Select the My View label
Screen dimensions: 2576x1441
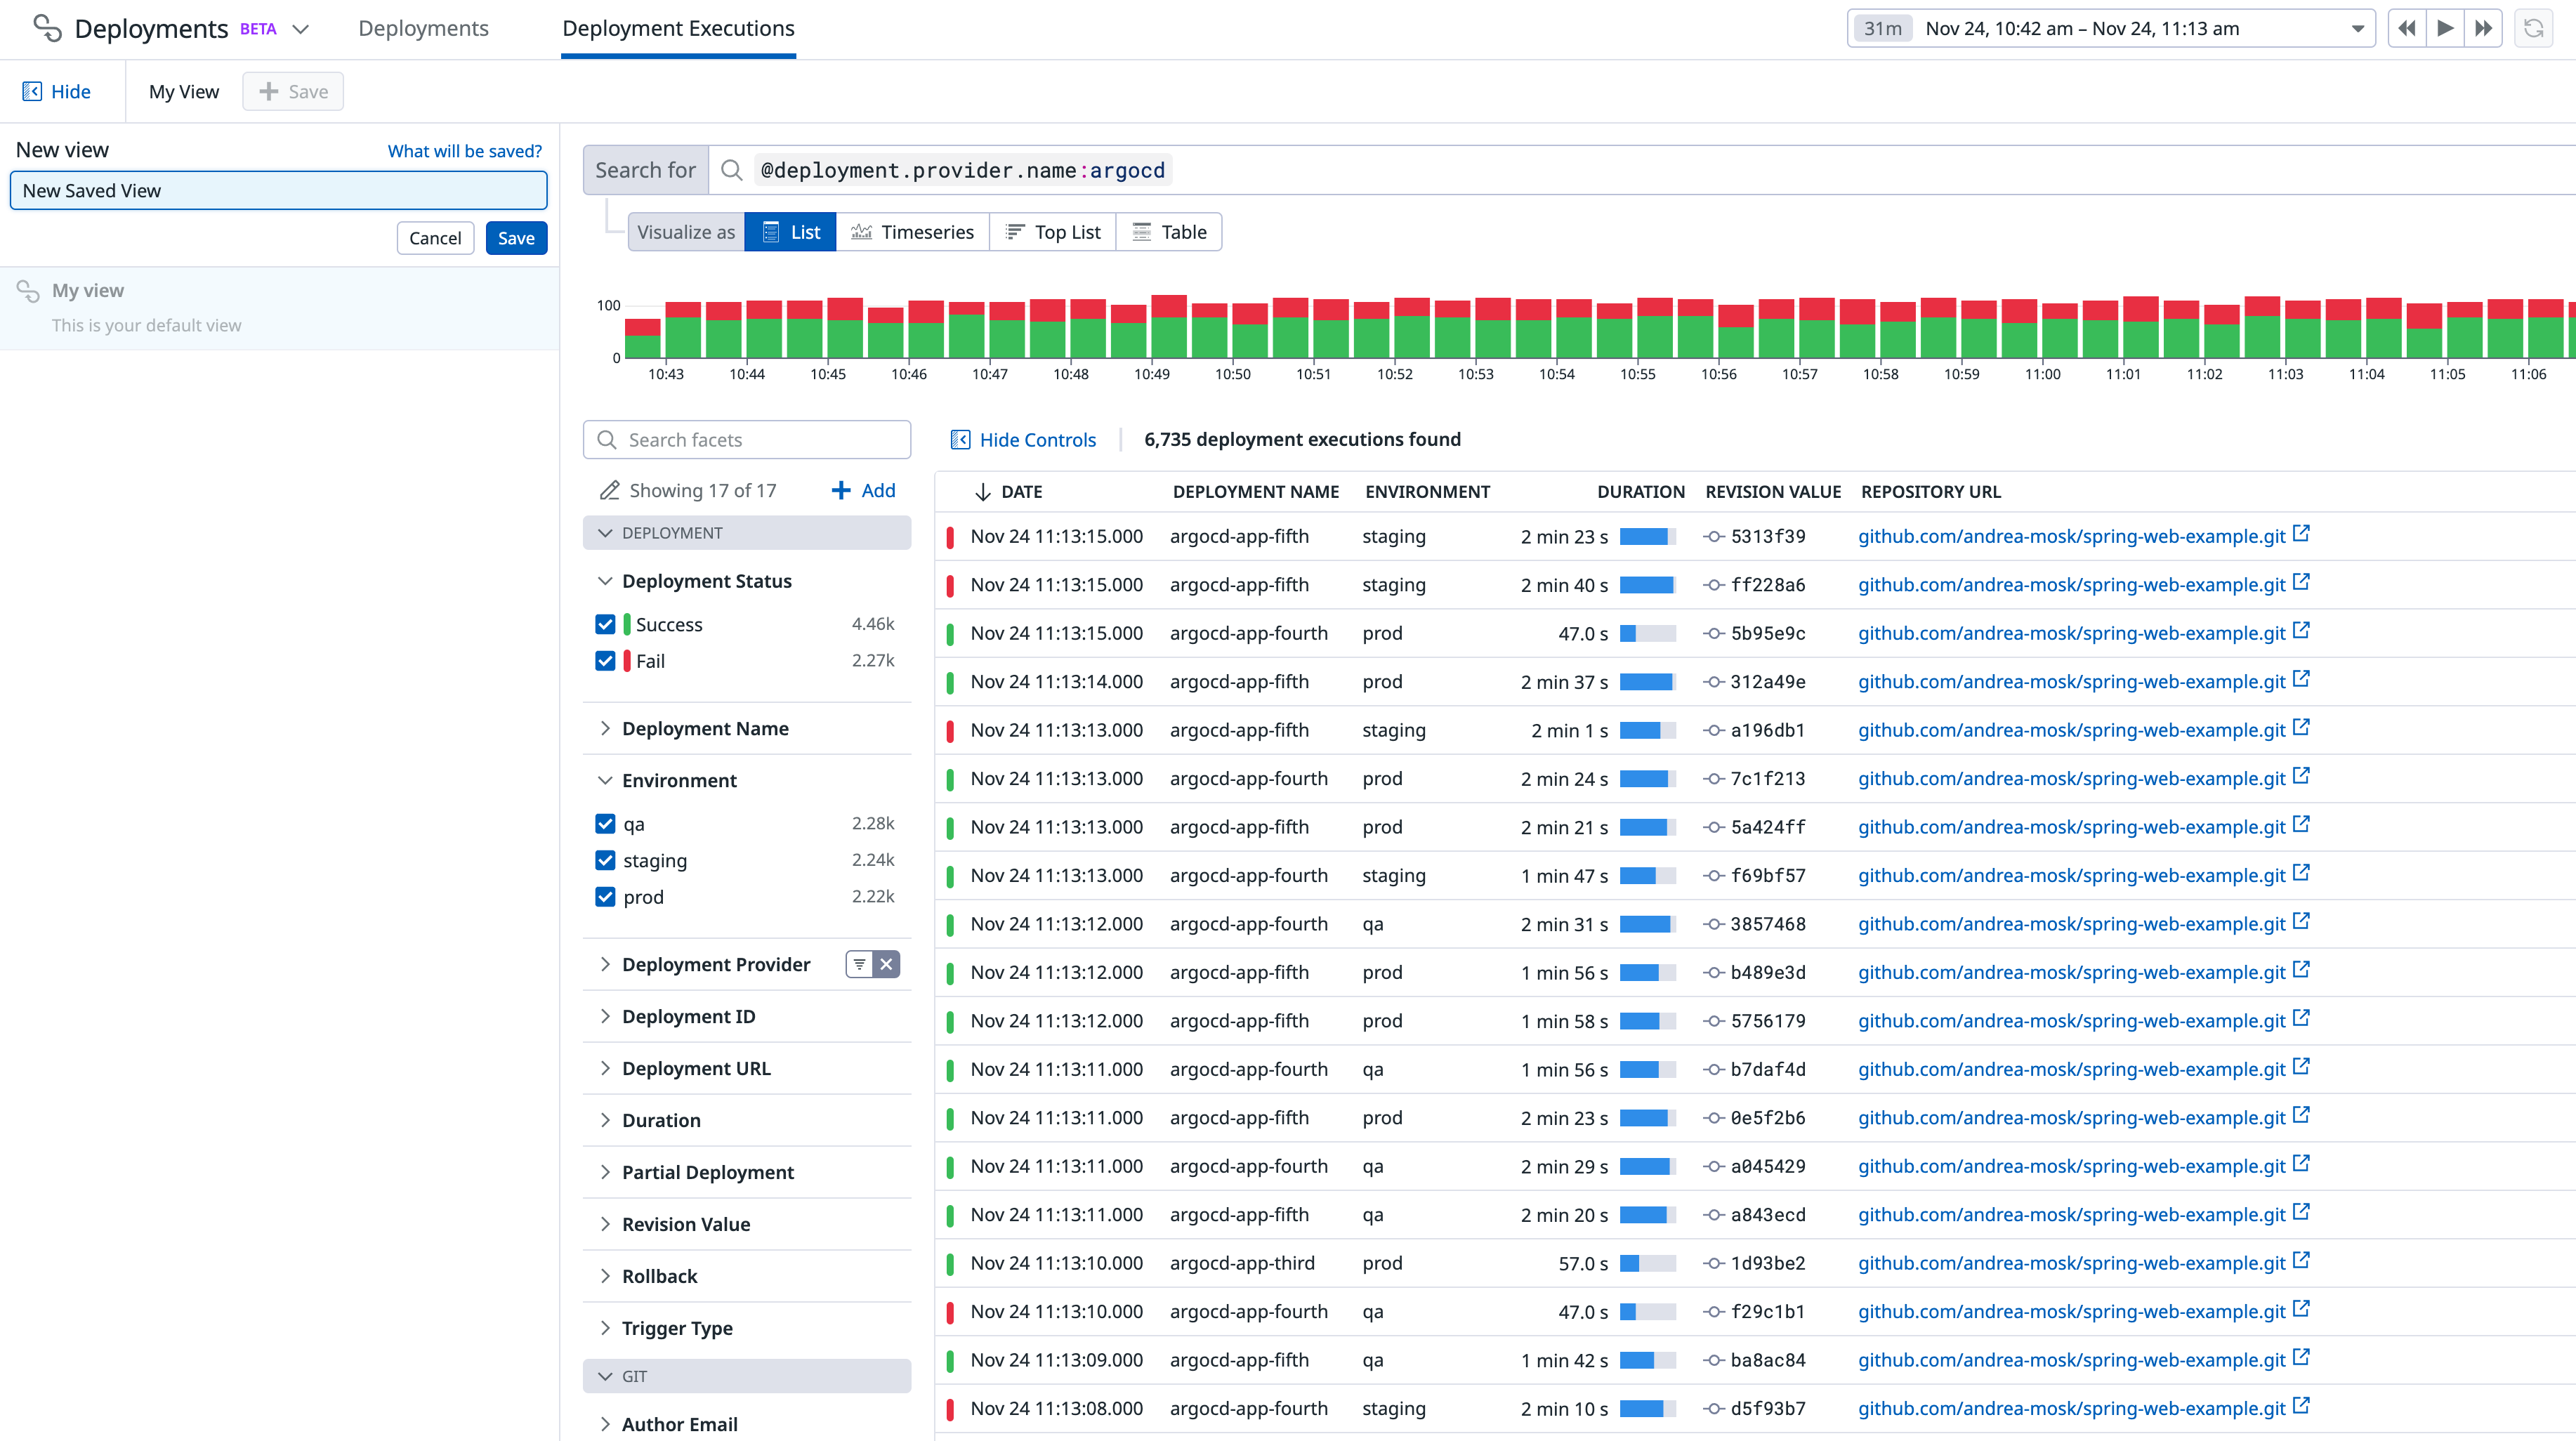pyautogui.click(x=184, y=91)
